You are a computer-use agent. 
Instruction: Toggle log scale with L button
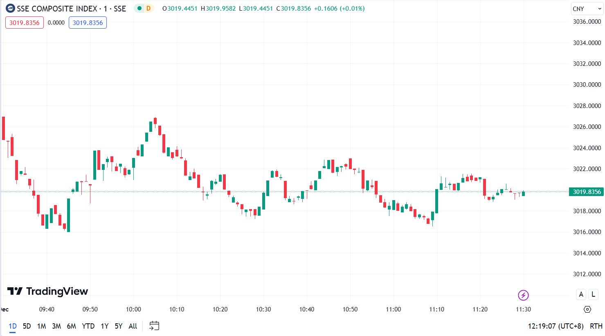[593, 294]
